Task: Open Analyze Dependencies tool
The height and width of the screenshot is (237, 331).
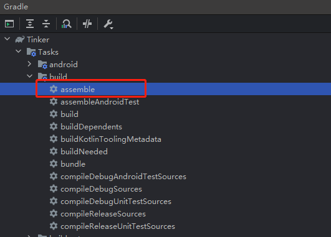Action: tap(67, 24)
